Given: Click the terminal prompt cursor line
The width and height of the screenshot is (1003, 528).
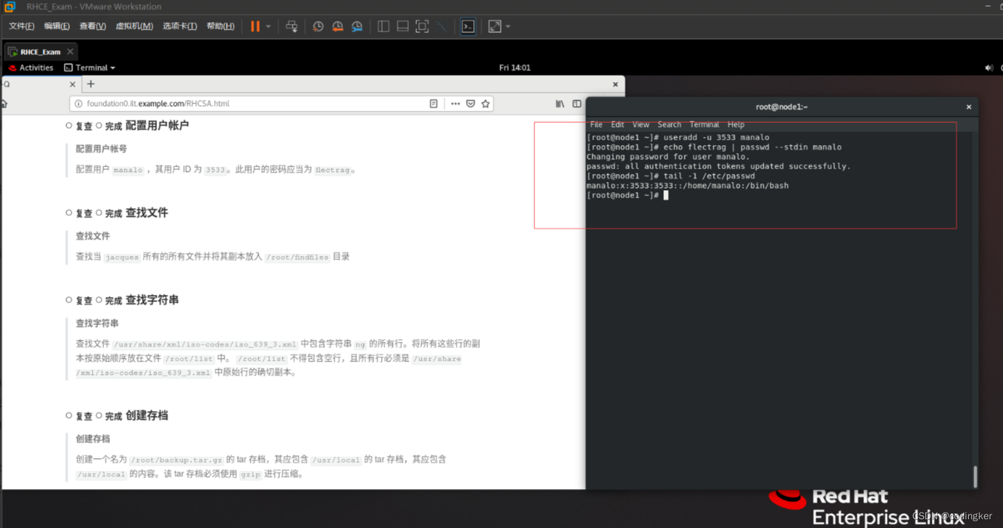Looking at the screenshot, I should (x=628, y=195).
